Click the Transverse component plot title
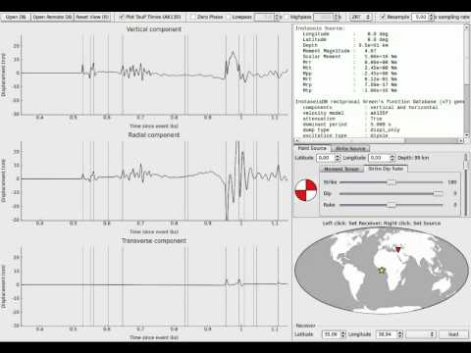Viewport: 471px width, 353px height. (x=154, y=241)
